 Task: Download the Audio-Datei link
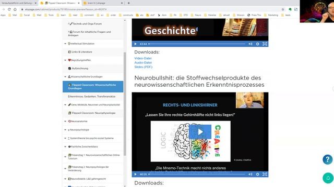coord(143,62)
